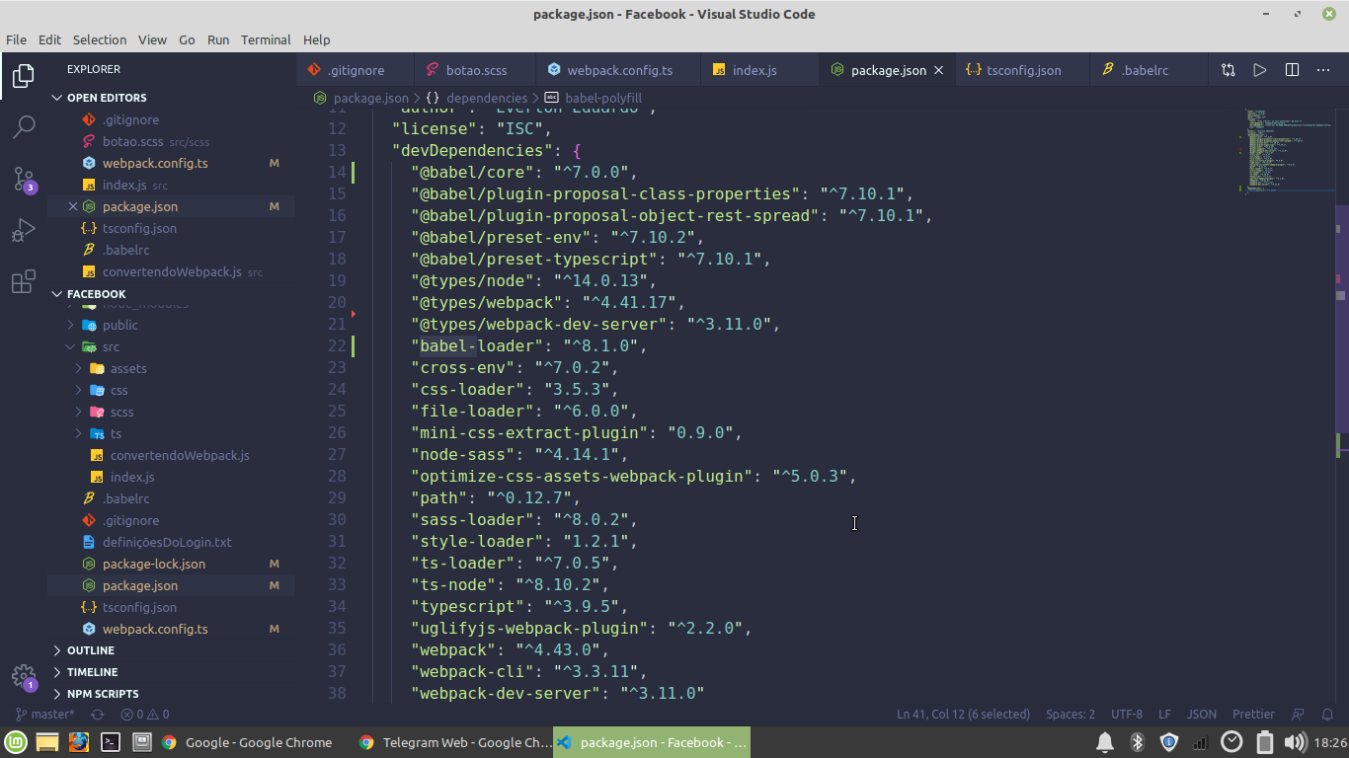Click the Prettier status bar item

click(1253, 714)
